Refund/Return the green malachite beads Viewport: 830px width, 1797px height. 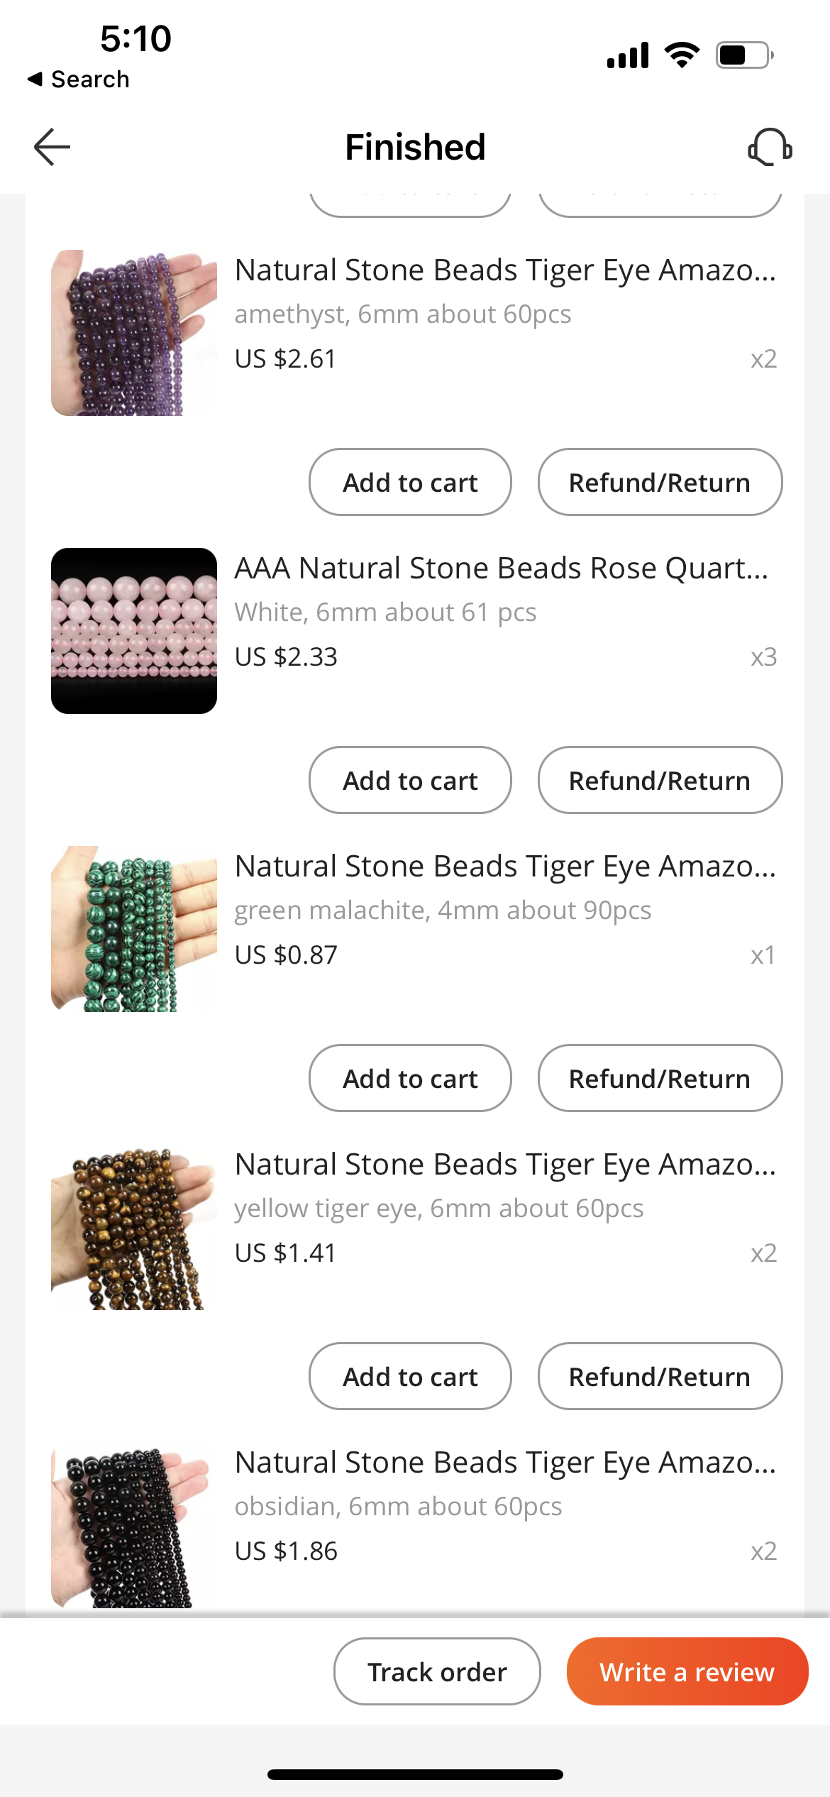click(x=660, y=1079)
